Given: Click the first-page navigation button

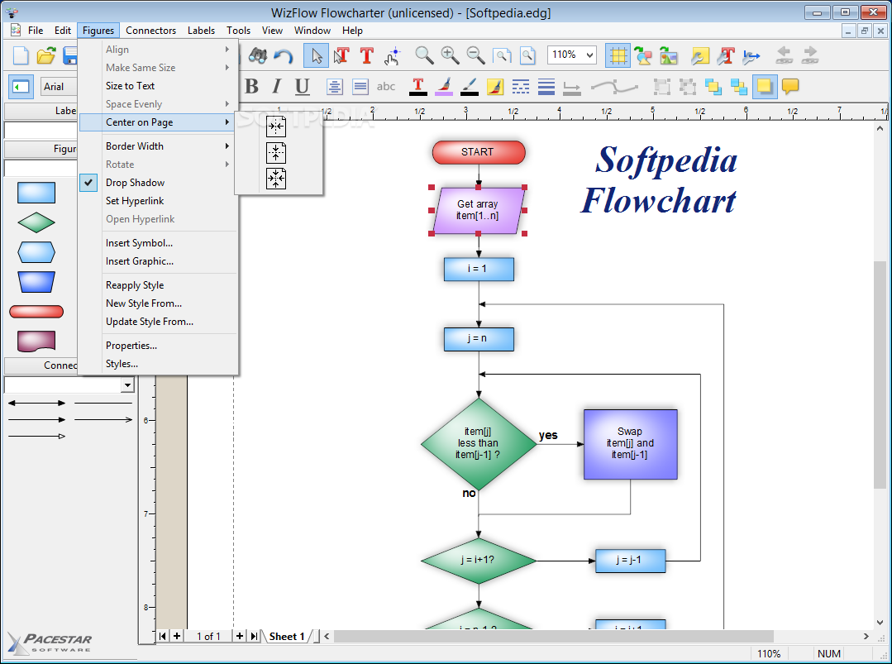Looking at the screenshot, I should point(163,636).
